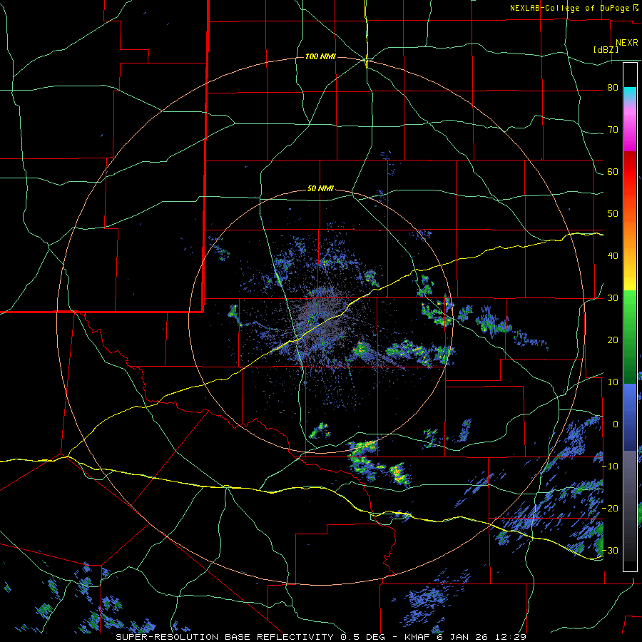Click the -10 value on dBZ scale
The height and width of the screenshot is (642, 642).
coord(611,466)
